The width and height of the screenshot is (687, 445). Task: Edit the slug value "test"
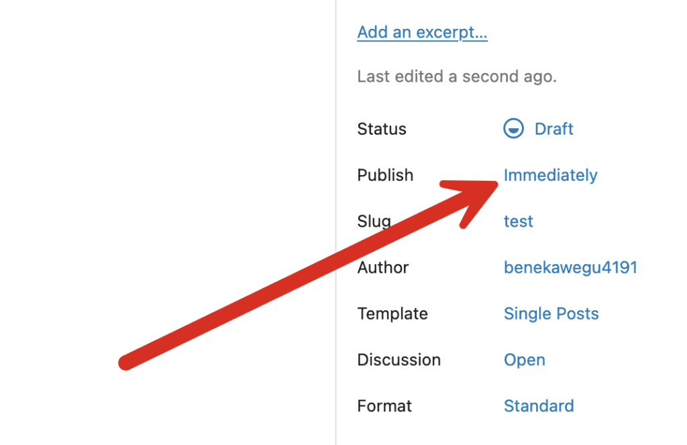click(518, 221)
